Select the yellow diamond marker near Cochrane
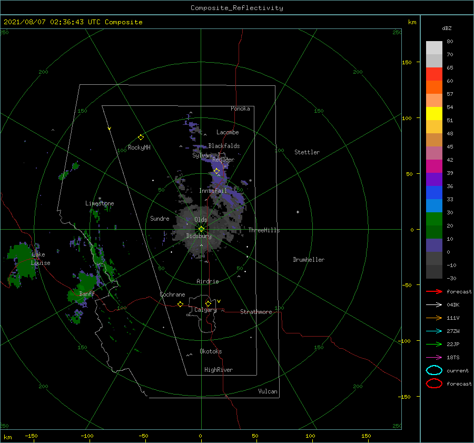Image resolution: width=474 pixels, height=443 pixels. click(x=181, y=304)
